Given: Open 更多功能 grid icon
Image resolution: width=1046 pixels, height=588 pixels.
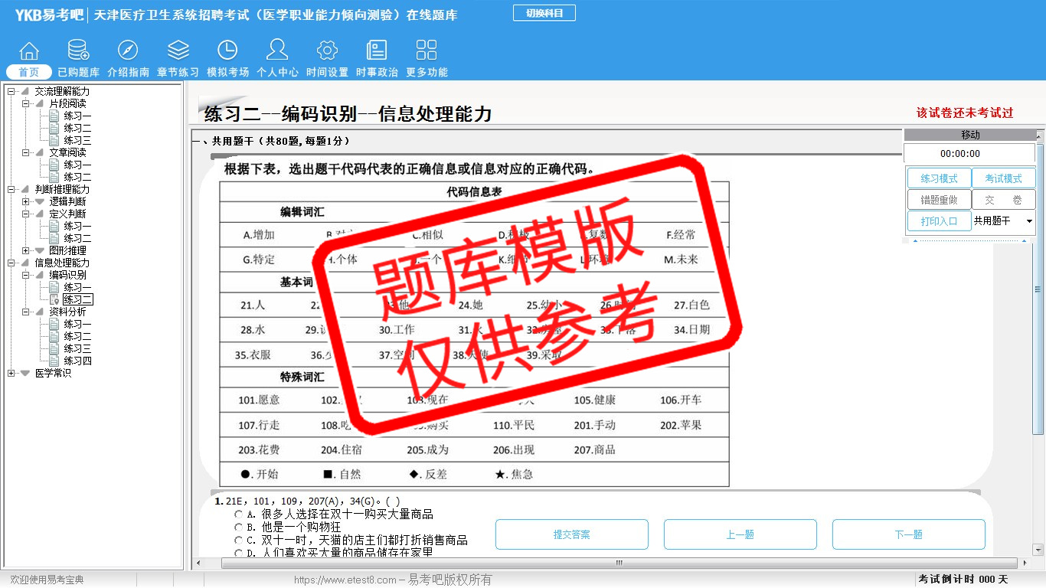Looking at the screenshot, I should click(427, 51).
